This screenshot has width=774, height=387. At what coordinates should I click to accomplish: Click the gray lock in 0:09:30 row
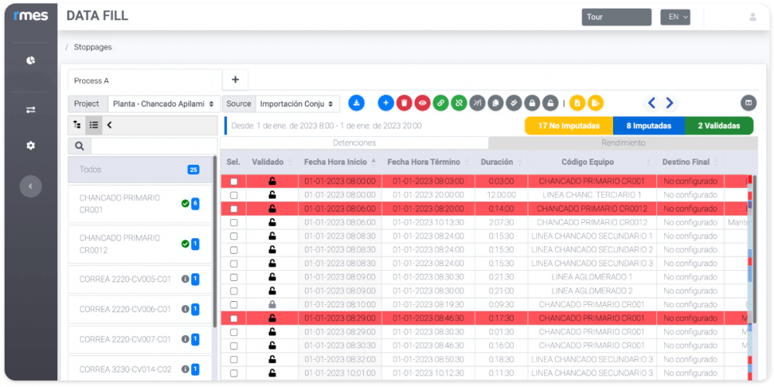272,304
